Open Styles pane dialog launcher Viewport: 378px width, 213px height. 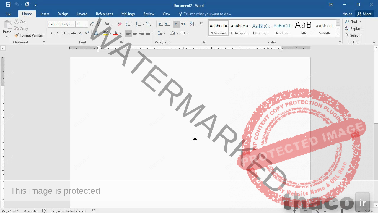coord(340,43)
